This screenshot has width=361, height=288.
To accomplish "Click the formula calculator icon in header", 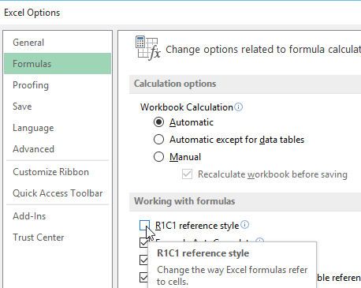I will coord(148,48).
